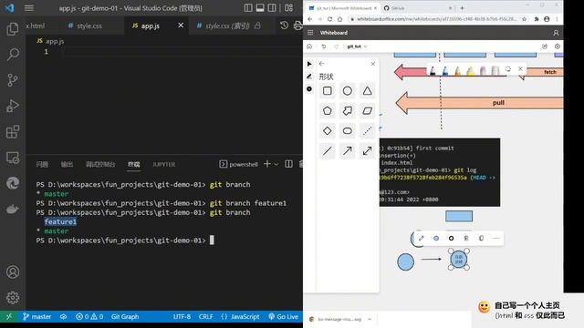This screenshot has height=328, width=584.
Task: Select the pointer tool in Whiteboard
Action: [309, 64]
